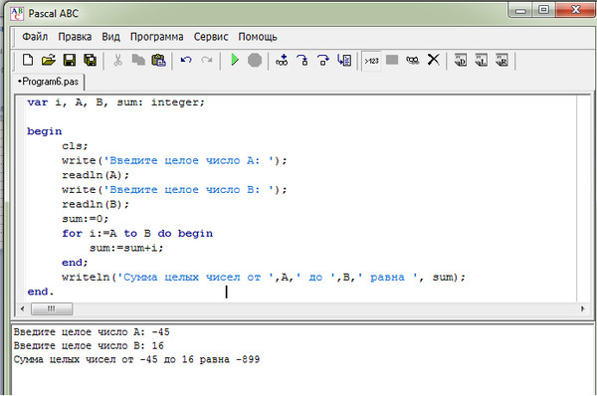Select the Program6.pas tab
This screenshot has height=396, width=597.
point(49,82)
